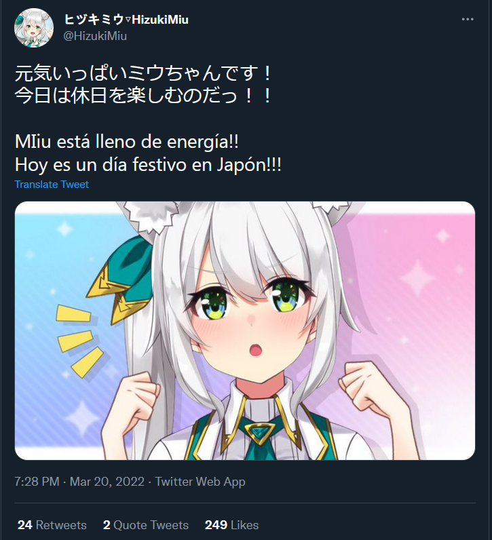This screenshot has width=492, height=540.
Task: Click the character's small open mouth
Action: click(256, 349)
